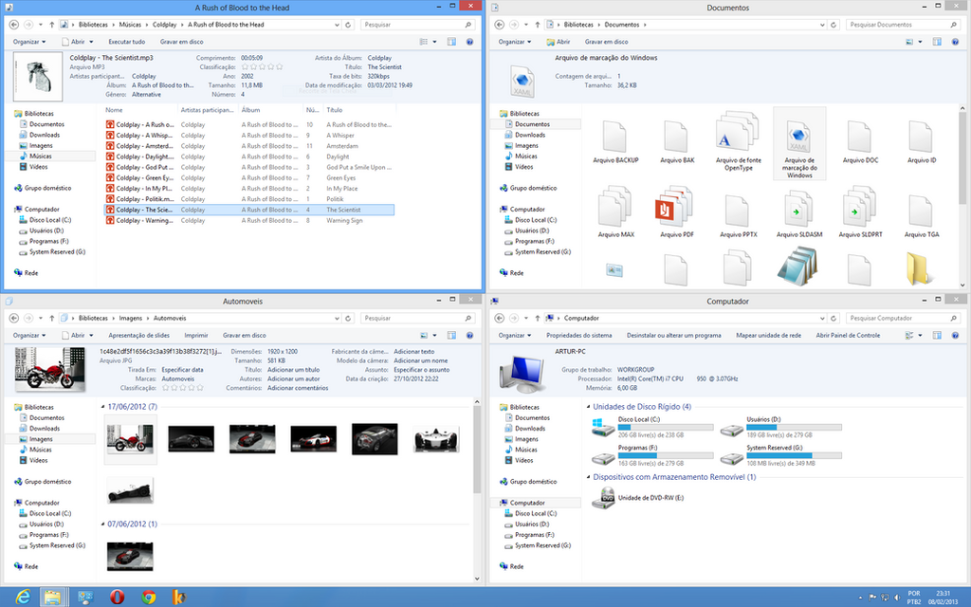Click Imagens breadcrumb in Automoveis window
This screenshot has height=607, width=971.
click(x=131, y=319)
